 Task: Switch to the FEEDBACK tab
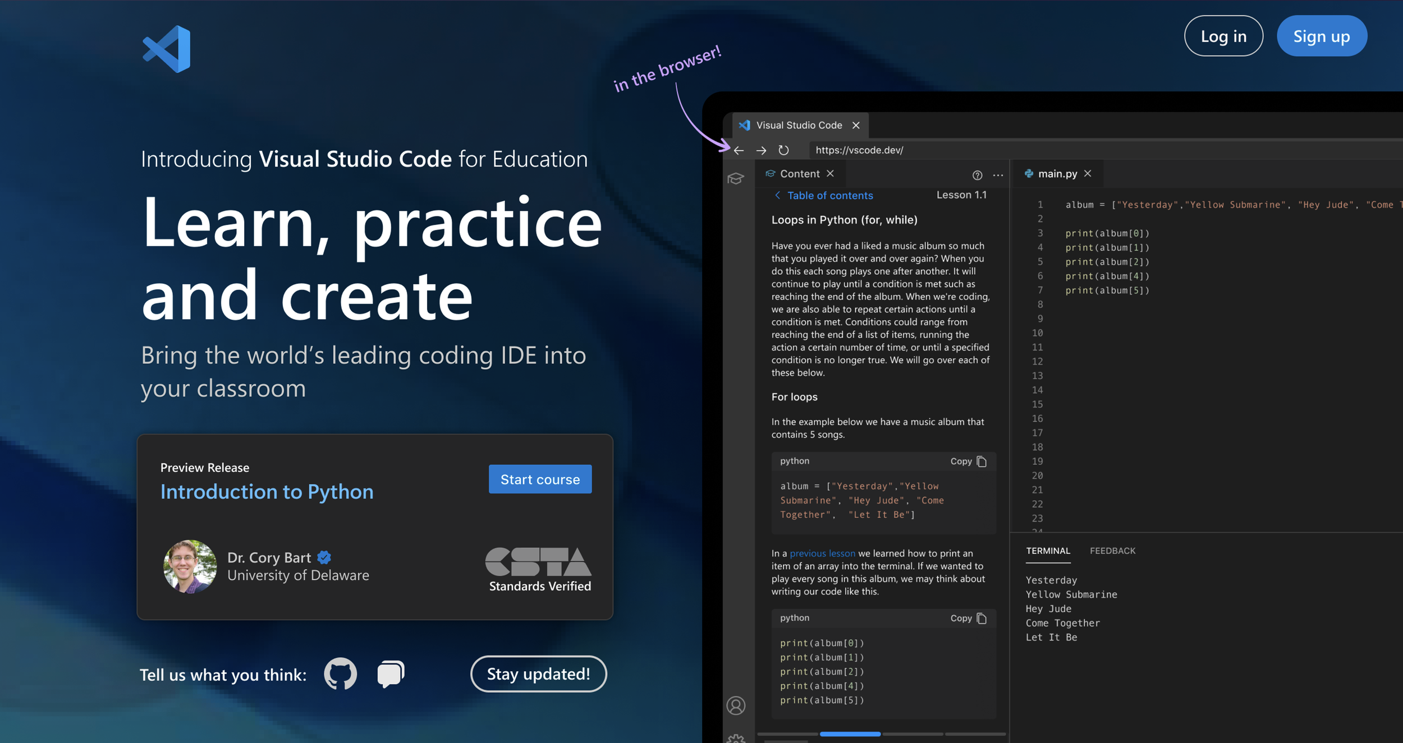pyautogui.click(x=1112, y=551)
